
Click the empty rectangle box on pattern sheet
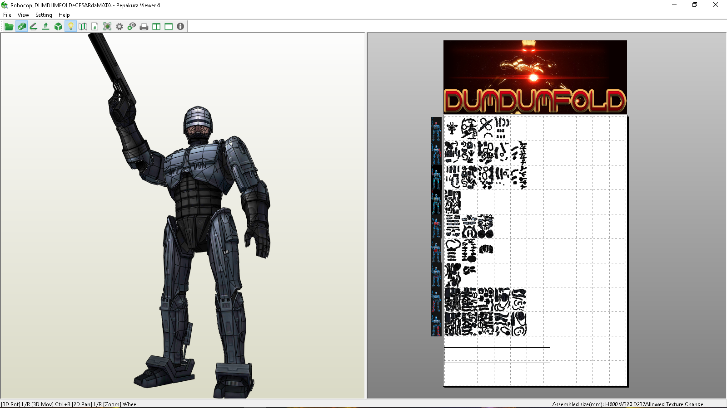pos(497,355)
